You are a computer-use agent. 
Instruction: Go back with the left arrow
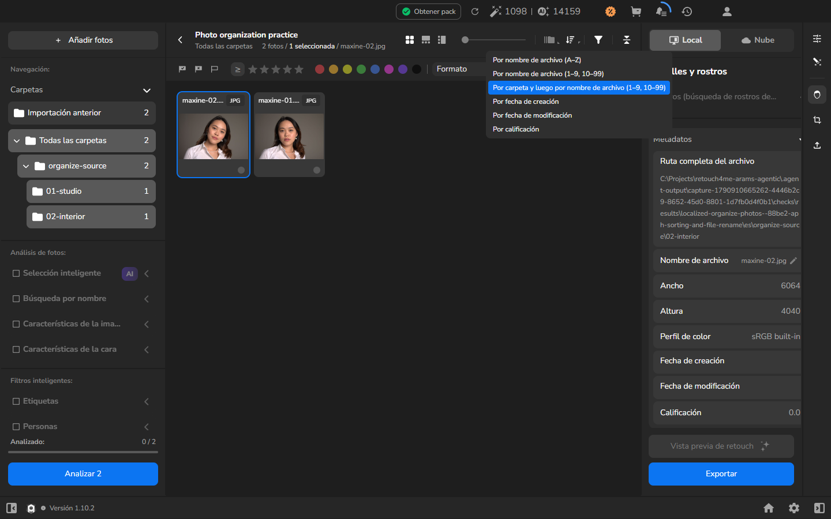point(180,40)
